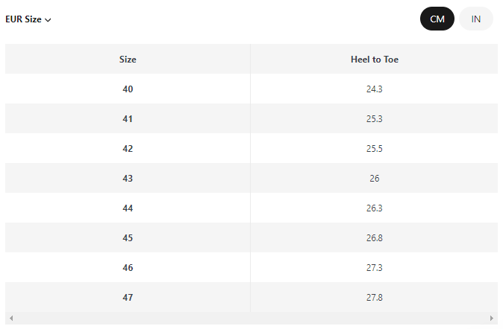Click the left scroll arrow
This screenshot has width=503, height=329.
tap(11, 318)
